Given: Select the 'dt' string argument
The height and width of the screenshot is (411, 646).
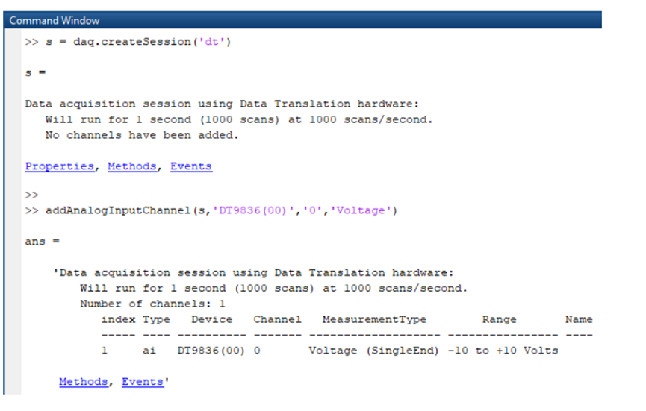Looking at the screenshot, I should click(215, 42).
